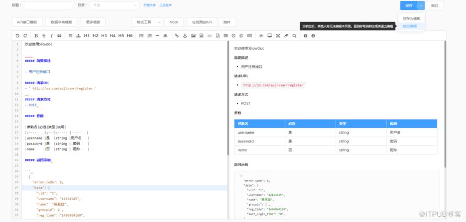Image resolution: width=466 pixels, height=222 pixels.
Task: Open the 更多模板 more templates button
Action: tap(93, 22)
